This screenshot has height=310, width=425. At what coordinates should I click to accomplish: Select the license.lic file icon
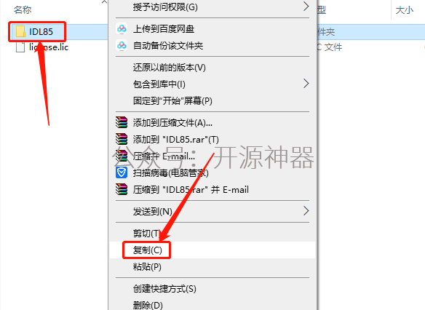coord(20,47)
